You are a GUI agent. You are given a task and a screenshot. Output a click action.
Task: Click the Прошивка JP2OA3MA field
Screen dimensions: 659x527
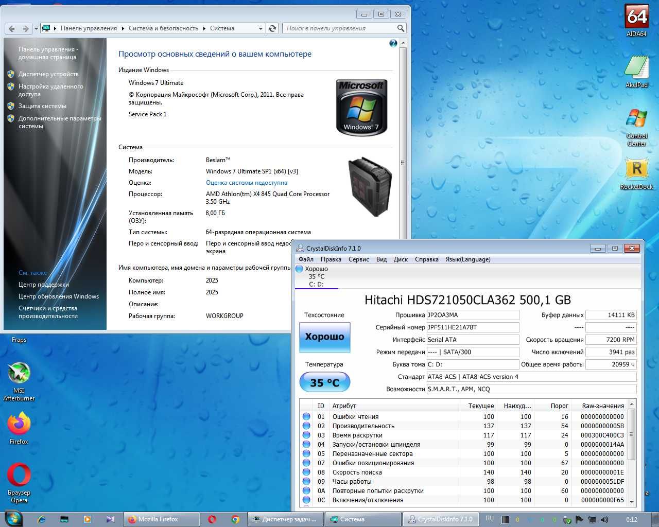[473, 315]
